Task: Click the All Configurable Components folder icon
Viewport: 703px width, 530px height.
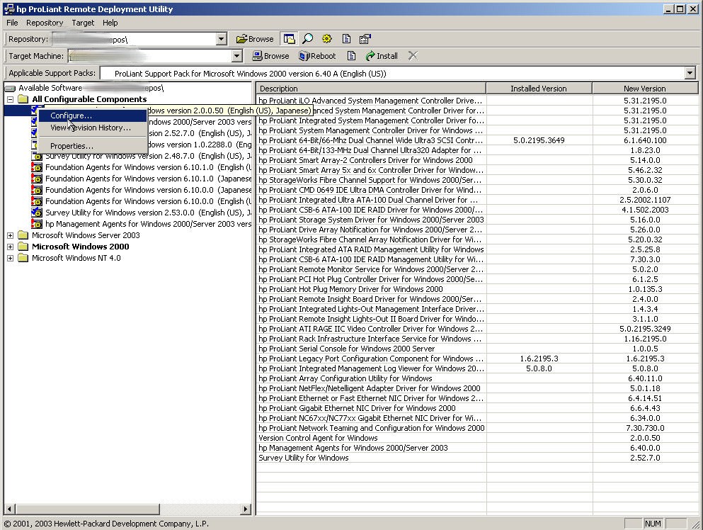Action: [23, 99]
